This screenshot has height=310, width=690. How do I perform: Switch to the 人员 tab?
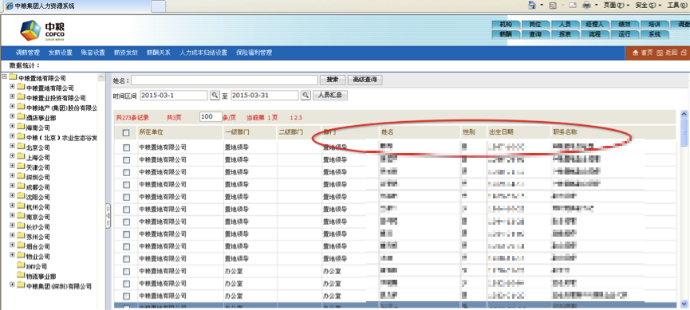565,25
